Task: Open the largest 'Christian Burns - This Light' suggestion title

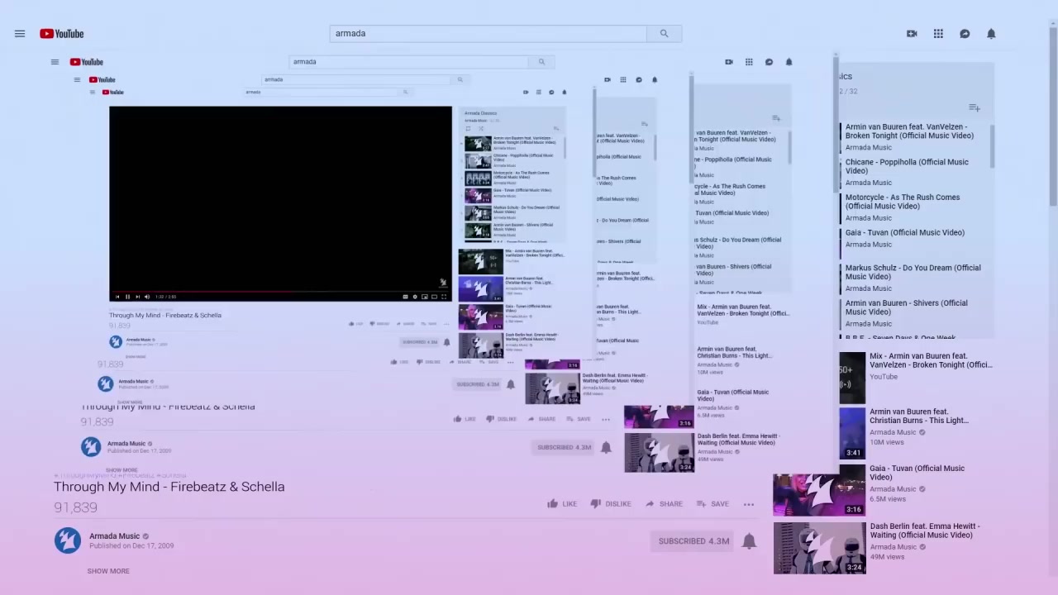Action: coord(919,416)
